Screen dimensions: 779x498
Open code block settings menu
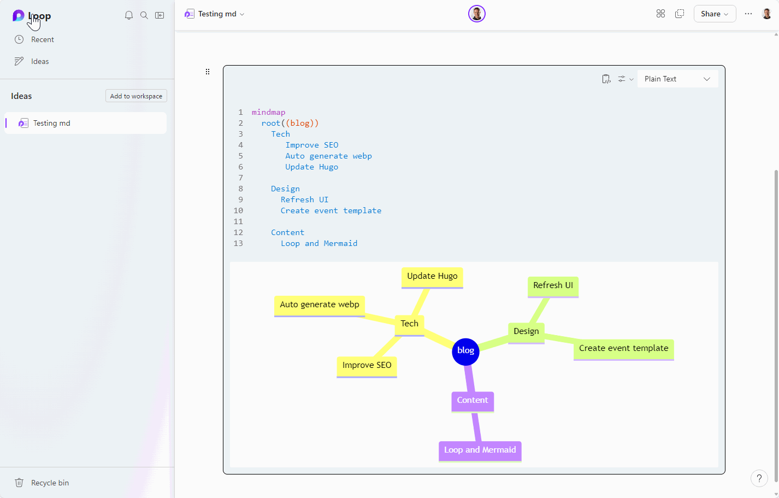pyautogui.click(x=625, y=79)
